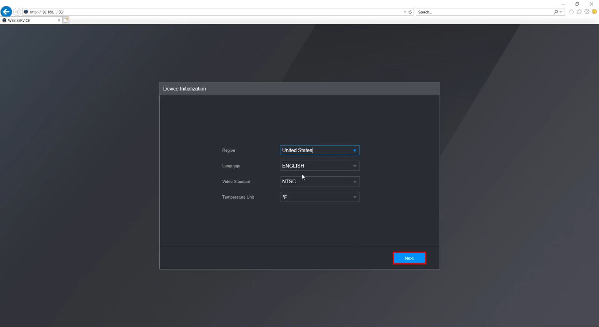Click the "Temperature Unit" field label
Image resolution: width=599 pixels, height=327 pixels.
click(238, 197)
